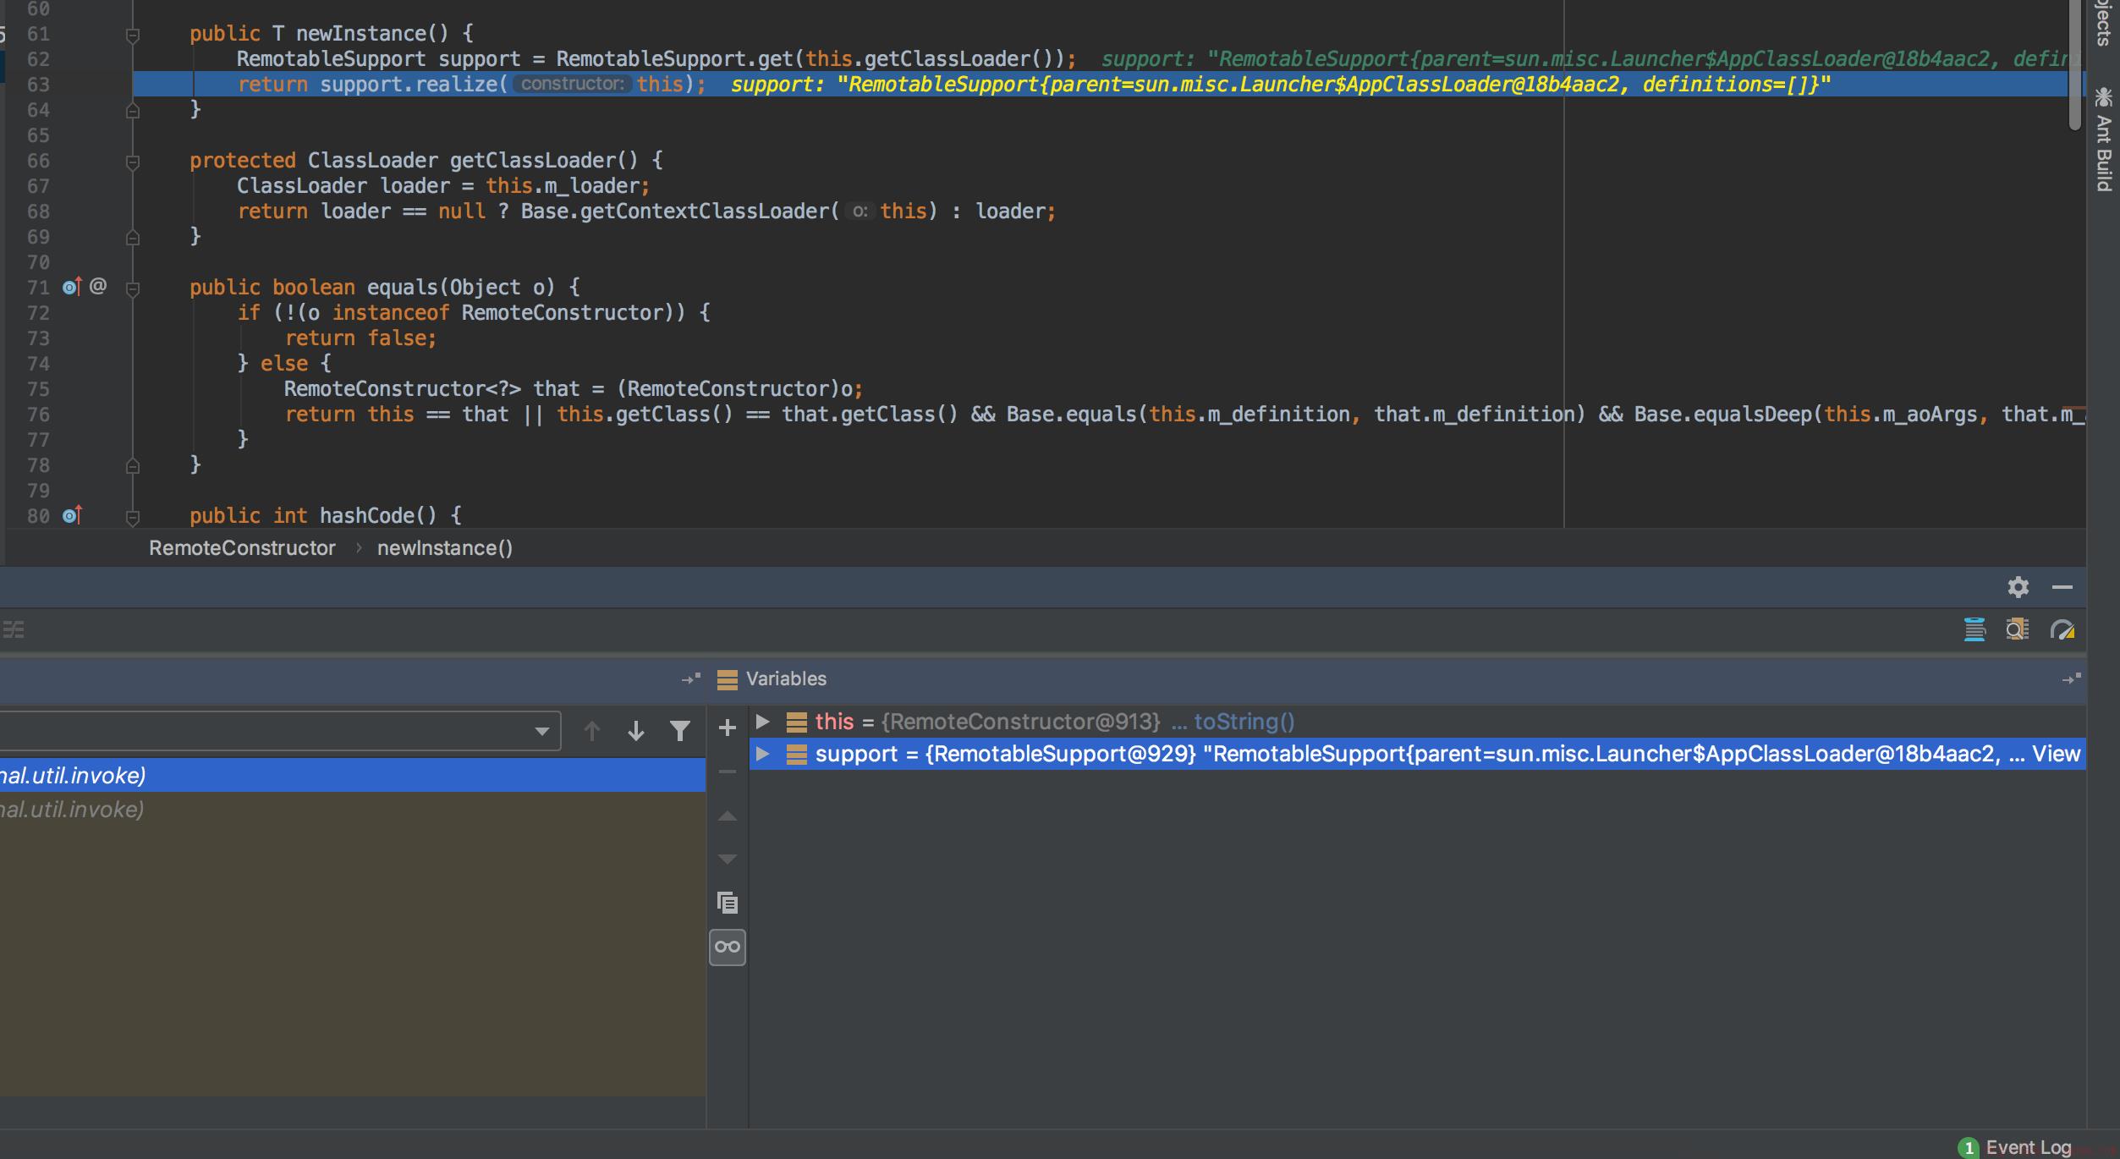This screenshot has width=2120, height=1159.
Task: Click override gutter icon on line 71
Action: coord(72,287)
